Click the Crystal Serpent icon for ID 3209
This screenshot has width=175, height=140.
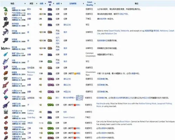click(6, 92)
